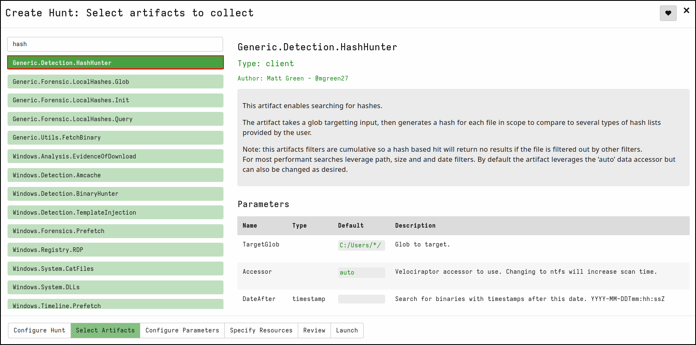The height and width of the screenshot is (345, 696).
Task: Open the Configure Parameters step
Action: tap(182, 330)
